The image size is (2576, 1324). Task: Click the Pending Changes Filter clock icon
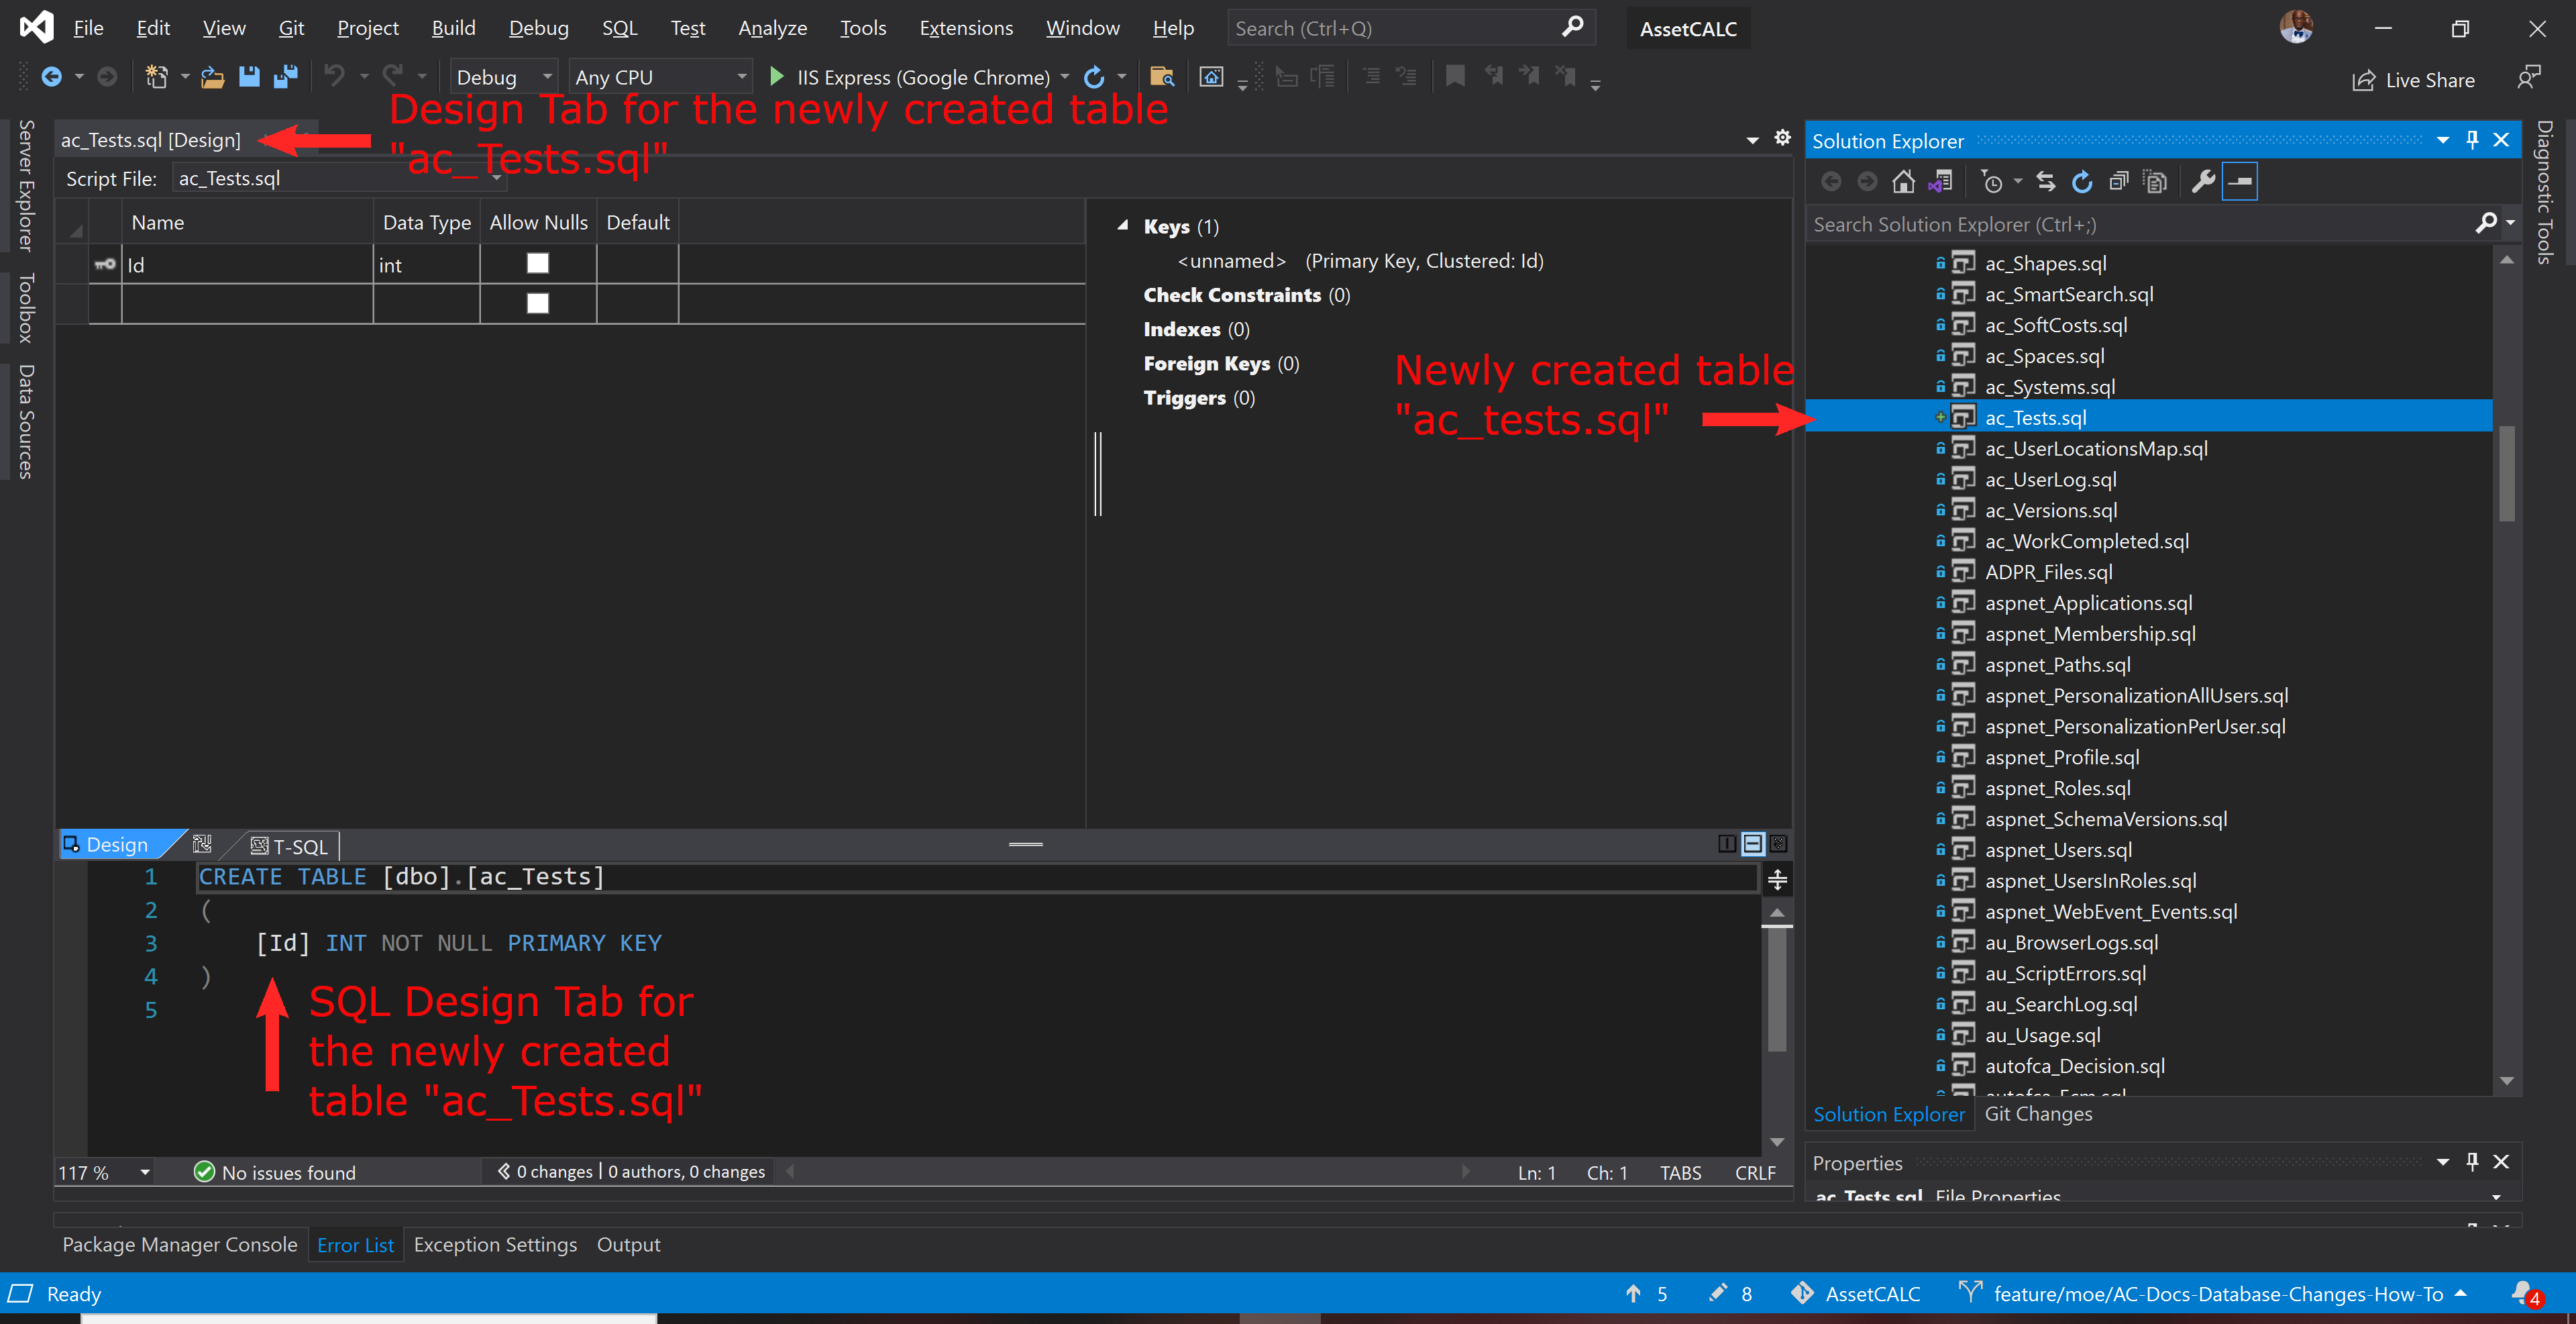coord(1991,182)
